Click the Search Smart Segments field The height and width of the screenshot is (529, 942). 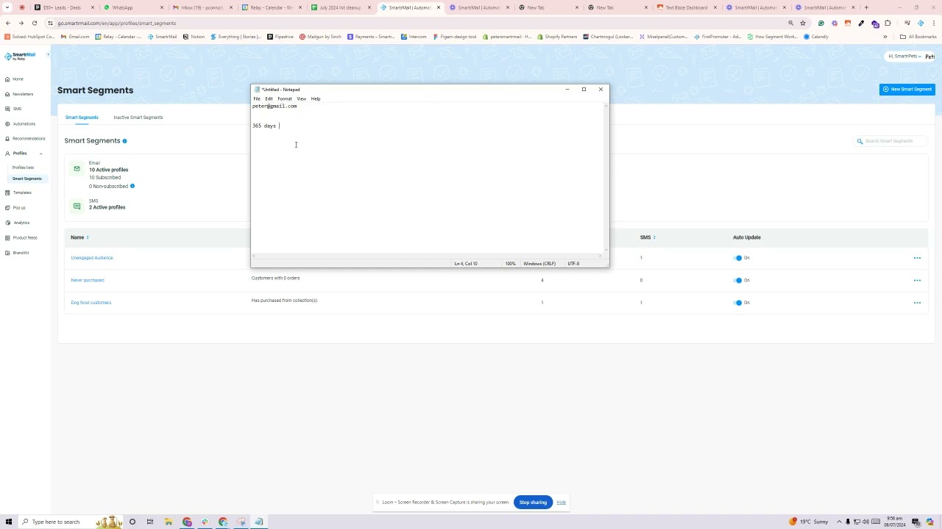891,141
